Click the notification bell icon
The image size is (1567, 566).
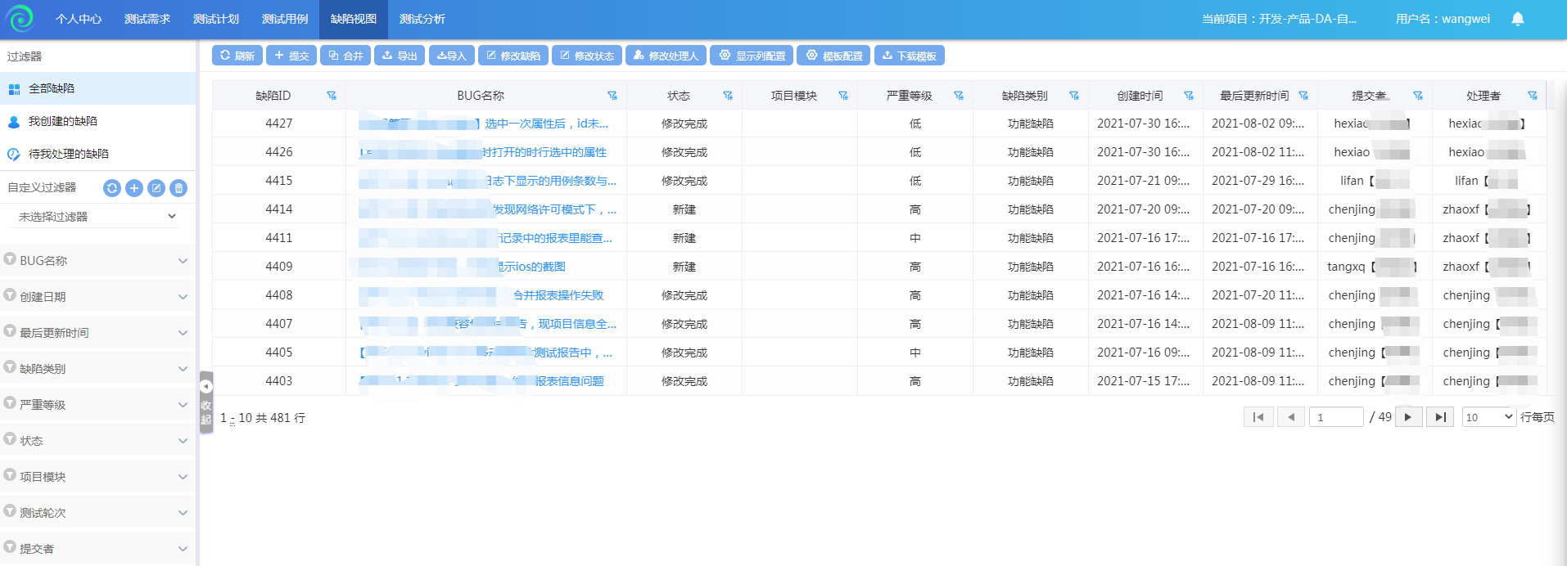coord(1517,19)
